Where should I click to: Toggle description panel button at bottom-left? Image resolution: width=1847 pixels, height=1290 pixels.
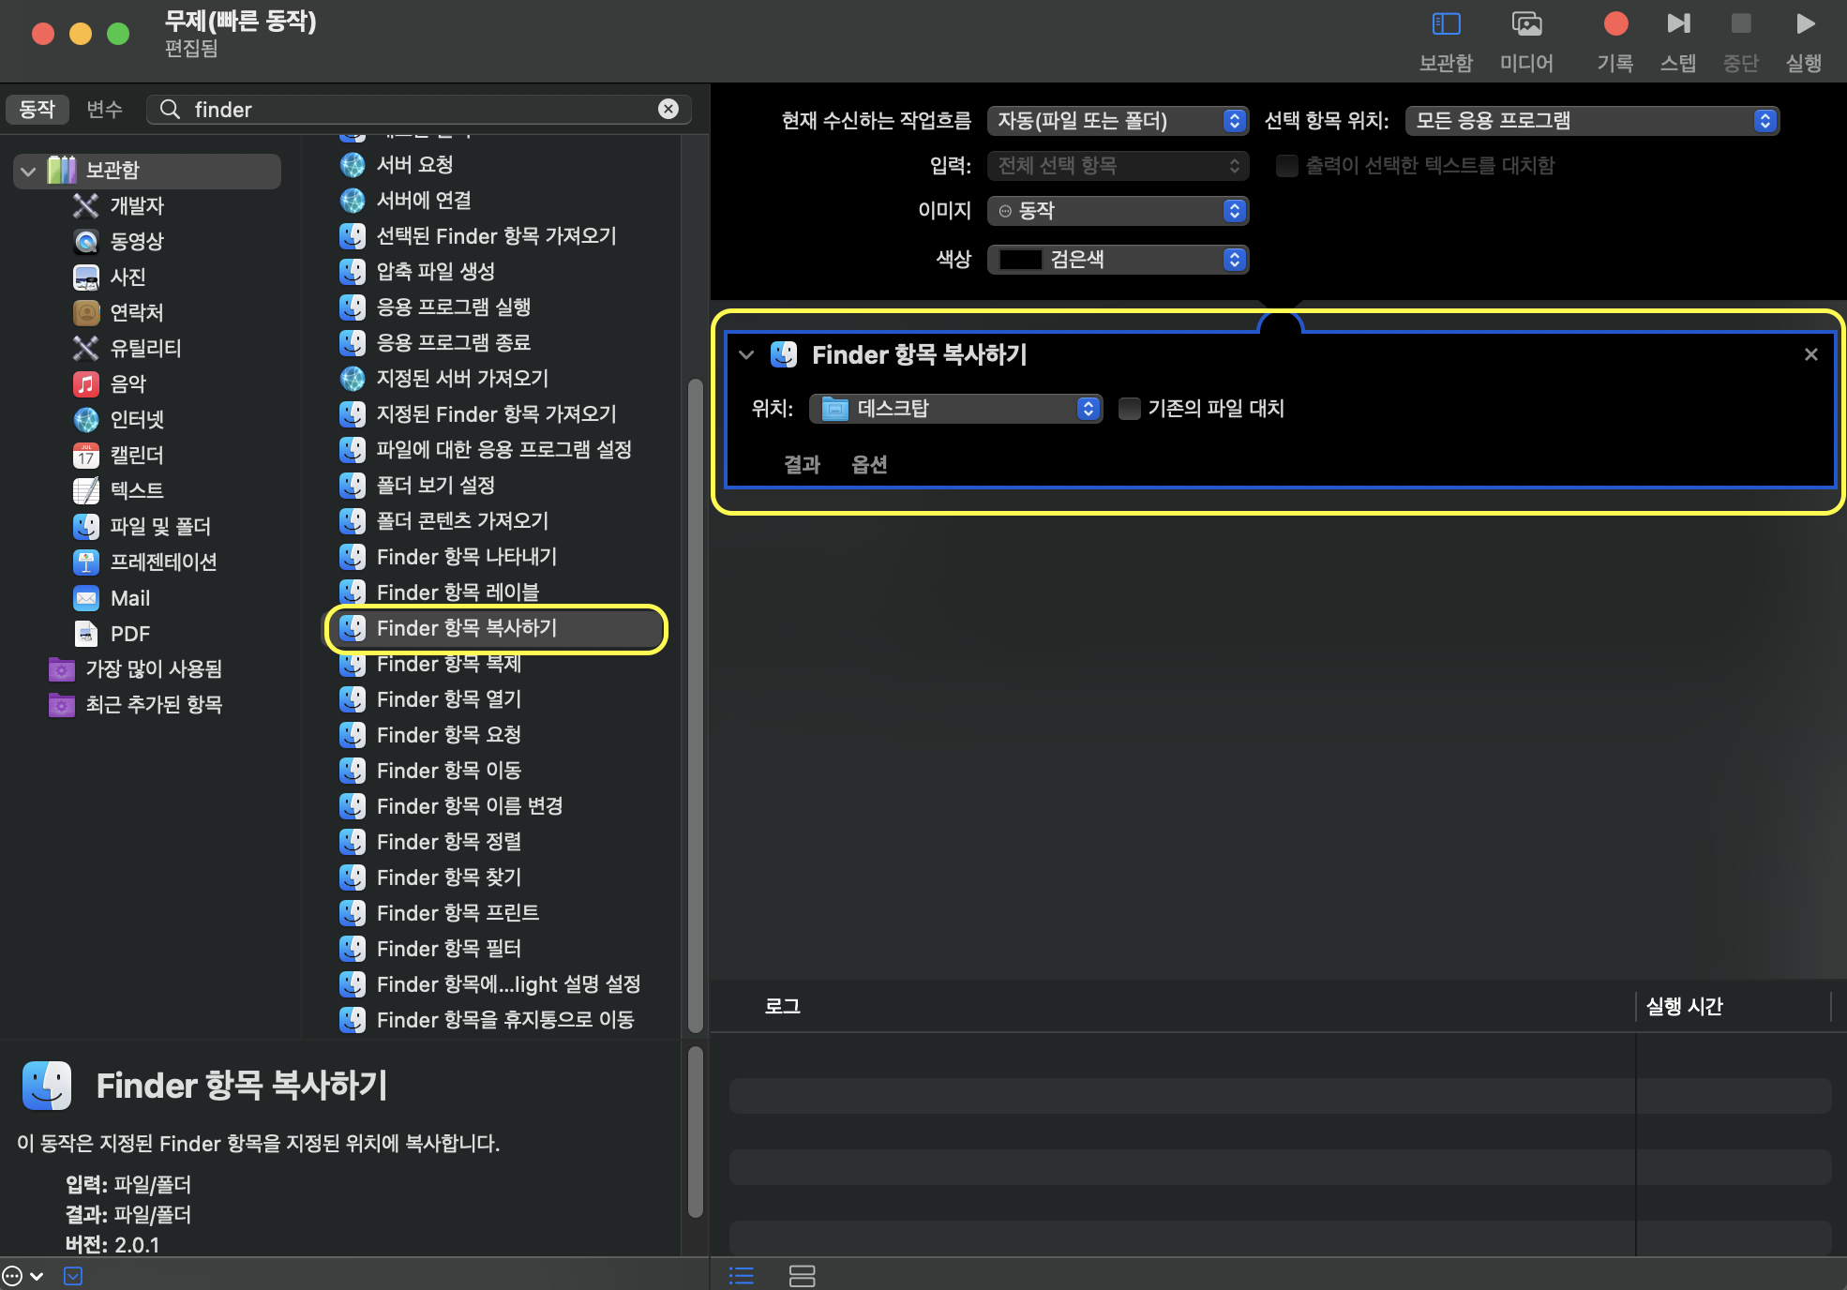click(73, 1276)
